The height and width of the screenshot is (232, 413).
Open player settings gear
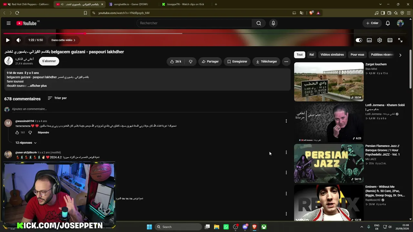(379, 40)
